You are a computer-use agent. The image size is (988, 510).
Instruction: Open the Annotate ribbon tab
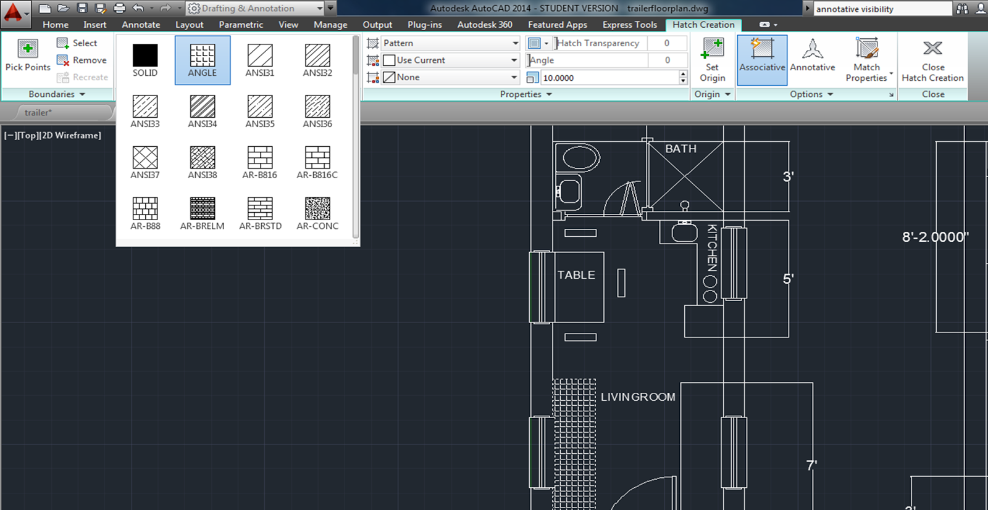[141, 25]
